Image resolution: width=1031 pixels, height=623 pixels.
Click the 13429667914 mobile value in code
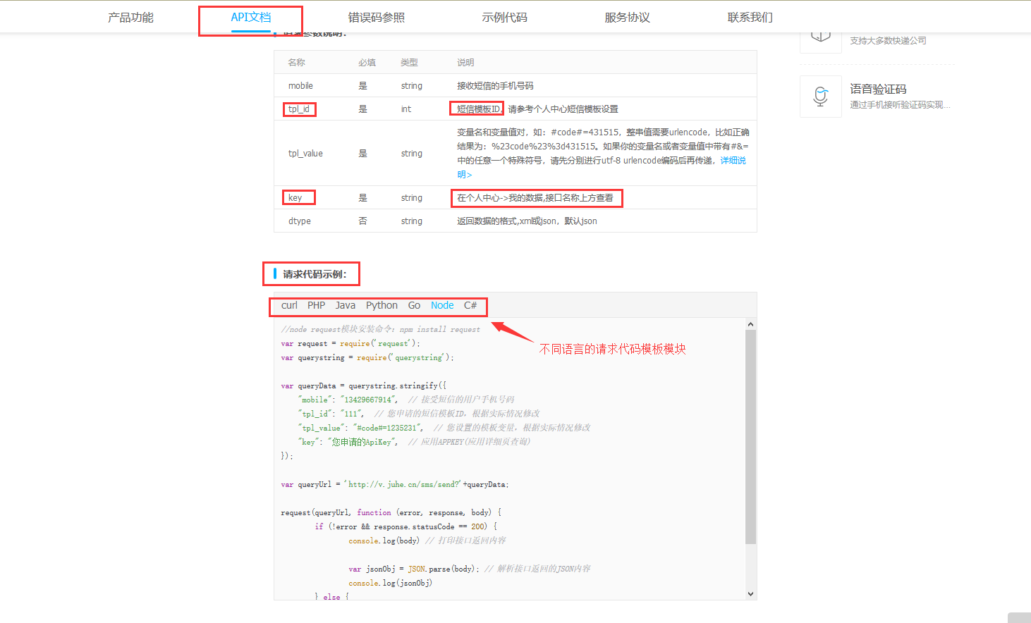click(367, 400)
